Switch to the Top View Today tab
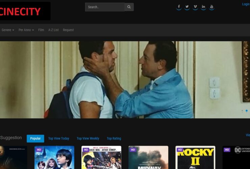Viewport: 250px width, 169px height. 58,139
